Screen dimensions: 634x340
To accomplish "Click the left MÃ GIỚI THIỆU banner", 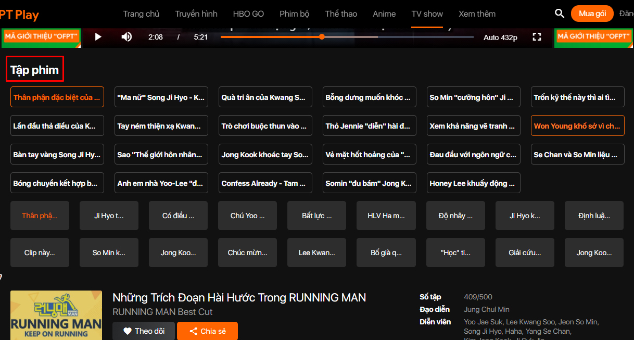I will click(41, 37).
